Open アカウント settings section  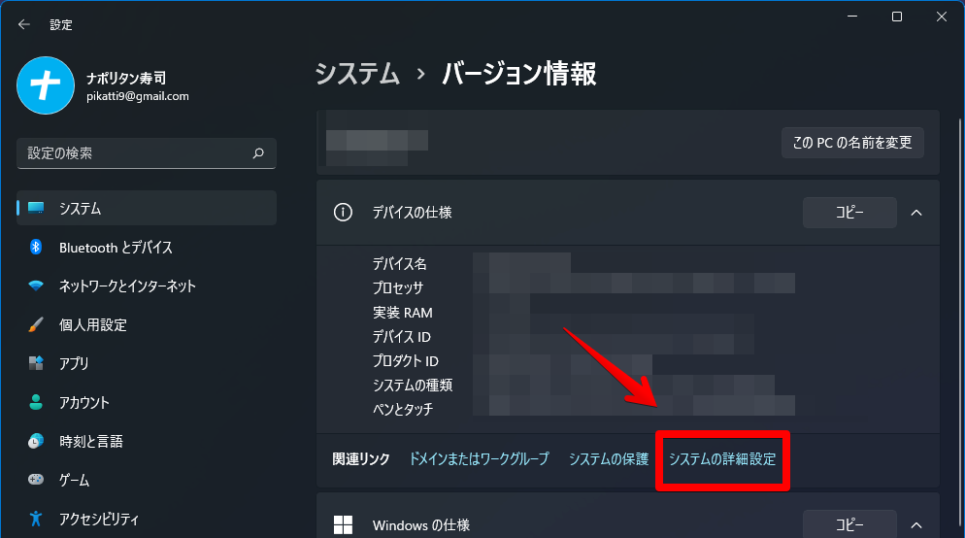(147, 402)
